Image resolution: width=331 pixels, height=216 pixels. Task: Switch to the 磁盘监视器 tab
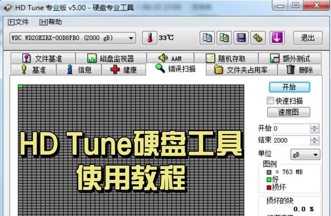111,58
